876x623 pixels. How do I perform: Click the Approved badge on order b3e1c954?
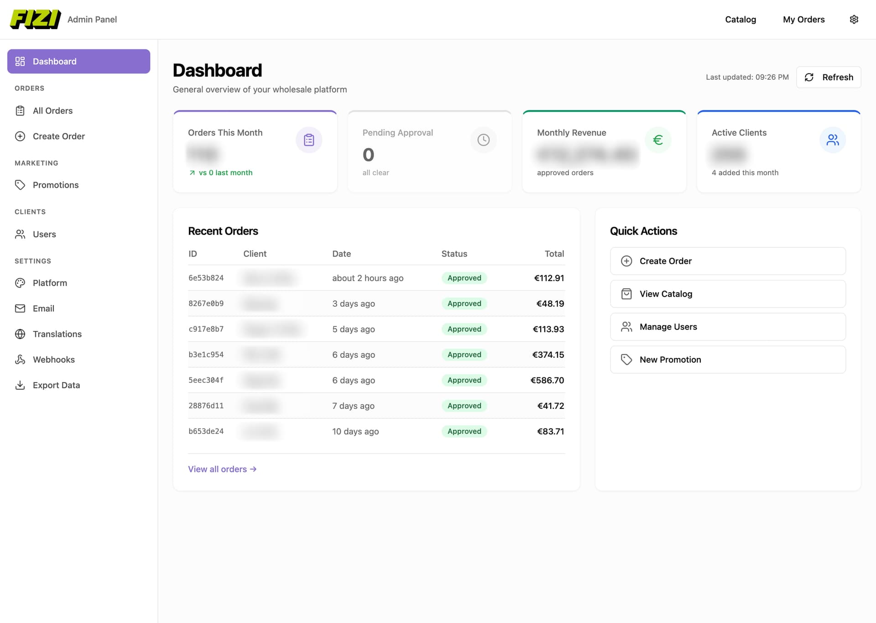[464, 354]
